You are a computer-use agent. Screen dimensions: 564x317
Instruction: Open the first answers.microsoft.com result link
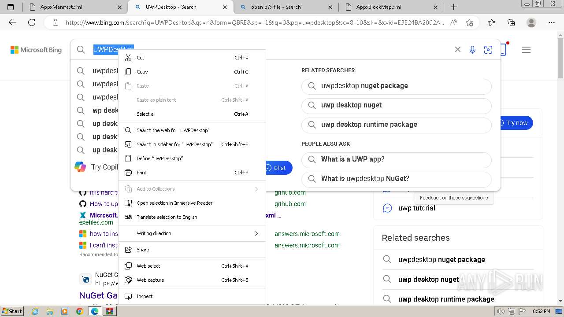307,234
